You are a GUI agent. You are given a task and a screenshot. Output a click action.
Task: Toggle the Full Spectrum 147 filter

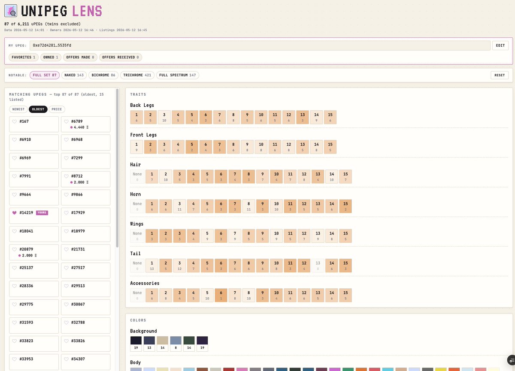click(x=178, y=75)
